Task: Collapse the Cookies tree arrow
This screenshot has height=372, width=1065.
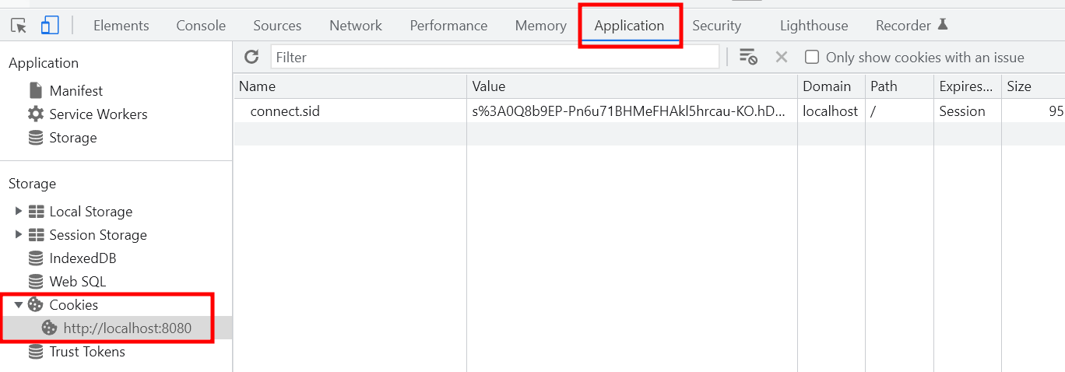Action: (x=19, y=304)
